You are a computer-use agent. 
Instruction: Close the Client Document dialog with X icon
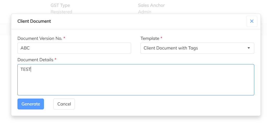click(x=252, y=21)
